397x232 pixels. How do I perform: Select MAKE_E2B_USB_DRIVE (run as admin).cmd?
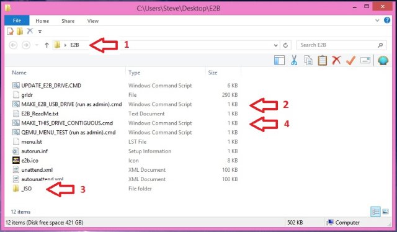click(x=71, y=104)
